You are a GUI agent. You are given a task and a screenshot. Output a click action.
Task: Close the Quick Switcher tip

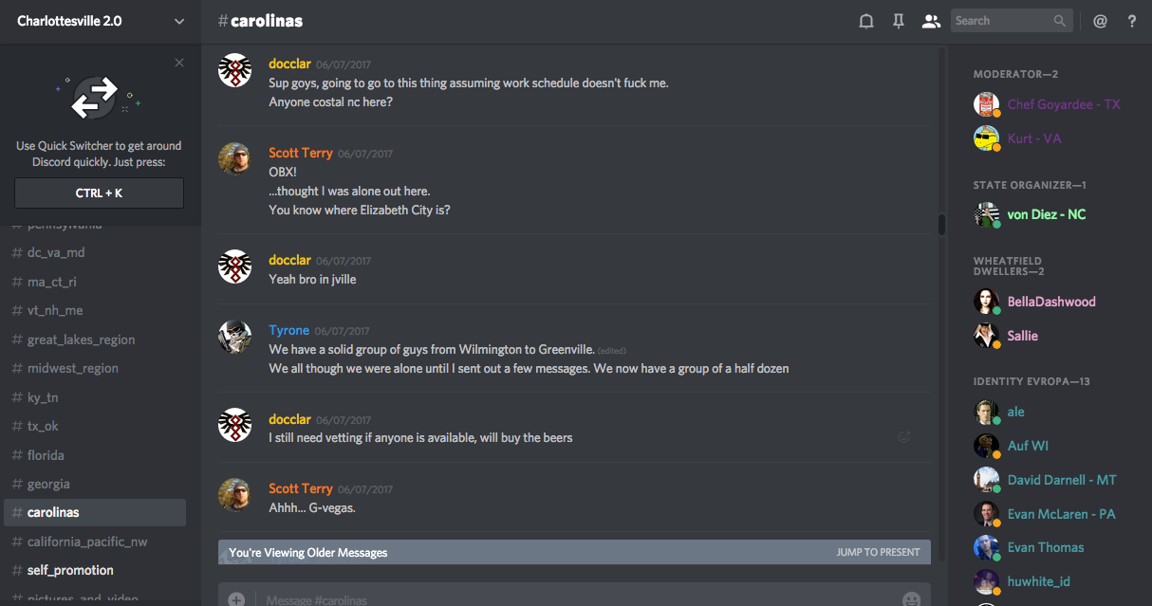click(179, 64)
